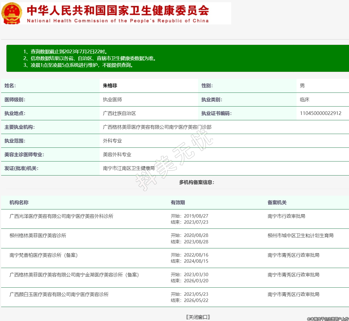This screenshot has height=321, width=349.
Task: Click the 南宁梵香柏医疗美容诊所 row
Action: pyautogui.click(x=44, y=255)
